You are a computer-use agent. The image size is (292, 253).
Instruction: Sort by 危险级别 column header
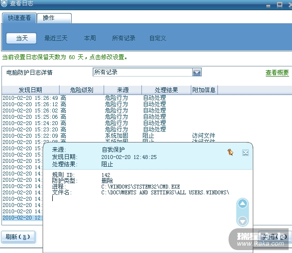coord(81,90)
